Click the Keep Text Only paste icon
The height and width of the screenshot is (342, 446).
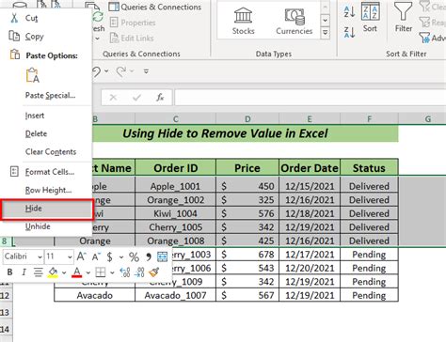[33, 75]
